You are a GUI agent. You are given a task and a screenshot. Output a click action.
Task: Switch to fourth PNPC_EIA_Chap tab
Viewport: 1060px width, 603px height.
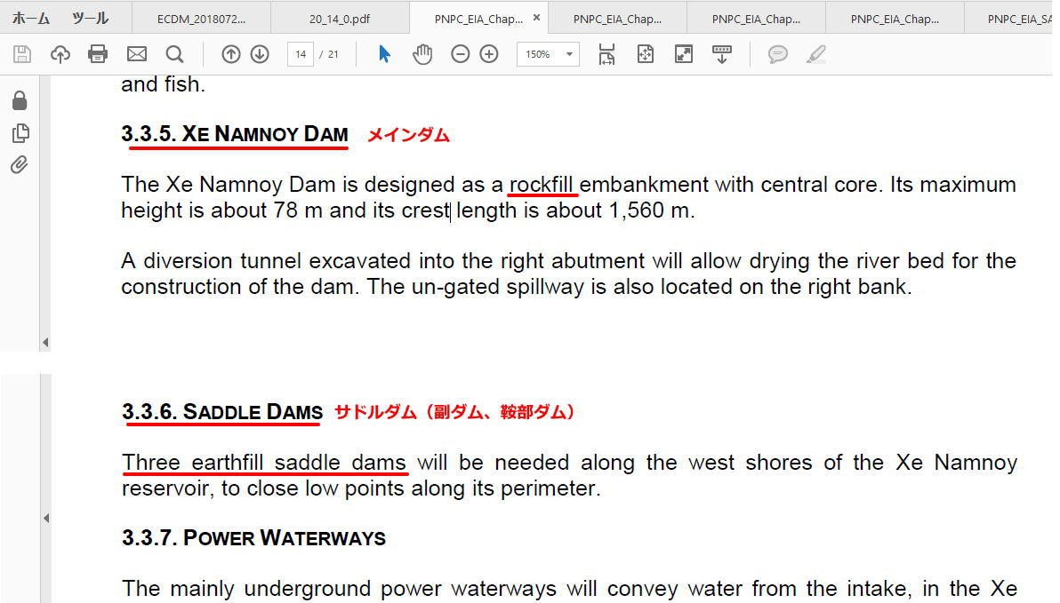click(x=895, y=19)
